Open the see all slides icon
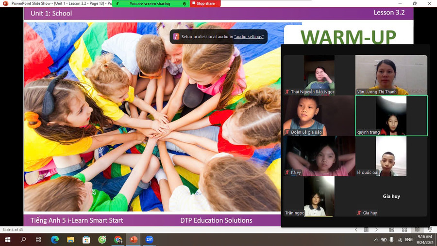The height and width of the screenshot is (246, 437). [x=367, y=230]
